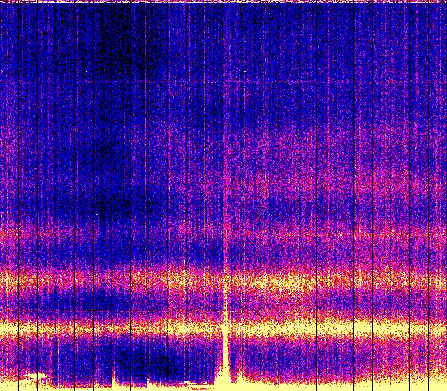Click the white noisy strip along the top edge
447x391 pixels.
tap(223, 2)
